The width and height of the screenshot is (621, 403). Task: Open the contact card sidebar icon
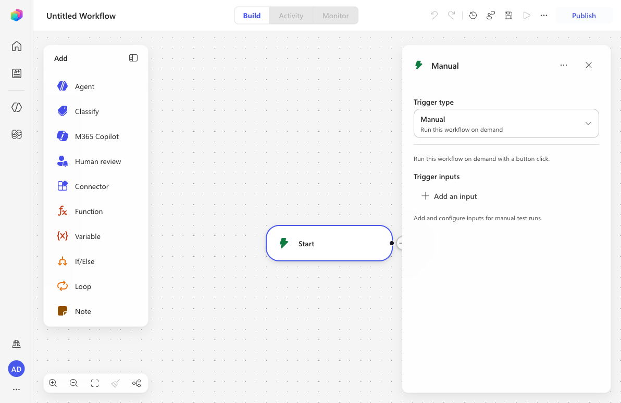[x=17, y=73]
